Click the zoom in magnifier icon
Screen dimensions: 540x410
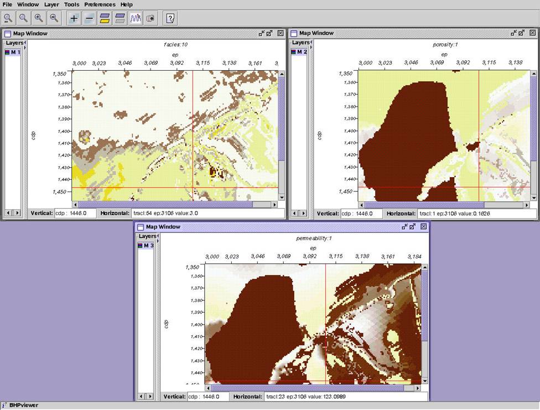pyautogui.click(x=39, y=18)
